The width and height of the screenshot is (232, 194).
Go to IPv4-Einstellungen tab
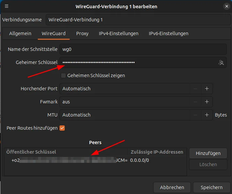pyautogui.click(x=119, y=33)
